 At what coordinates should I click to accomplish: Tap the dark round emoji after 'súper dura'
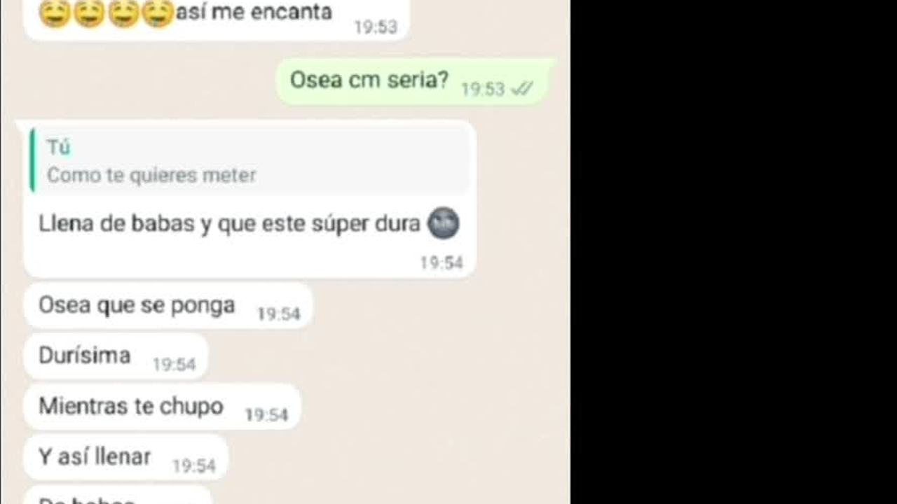click(x=443, y=223)
